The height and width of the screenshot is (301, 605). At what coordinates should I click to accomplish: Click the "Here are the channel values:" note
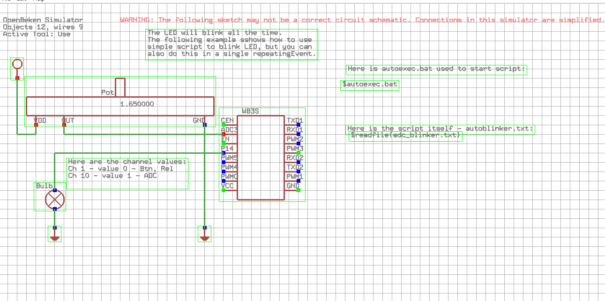click(127, 162)
